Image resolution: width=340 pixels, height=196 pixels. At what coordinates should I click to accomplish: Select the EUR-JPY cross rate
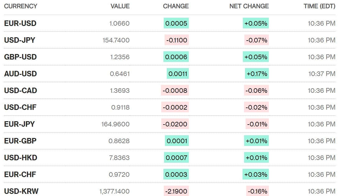19,124
